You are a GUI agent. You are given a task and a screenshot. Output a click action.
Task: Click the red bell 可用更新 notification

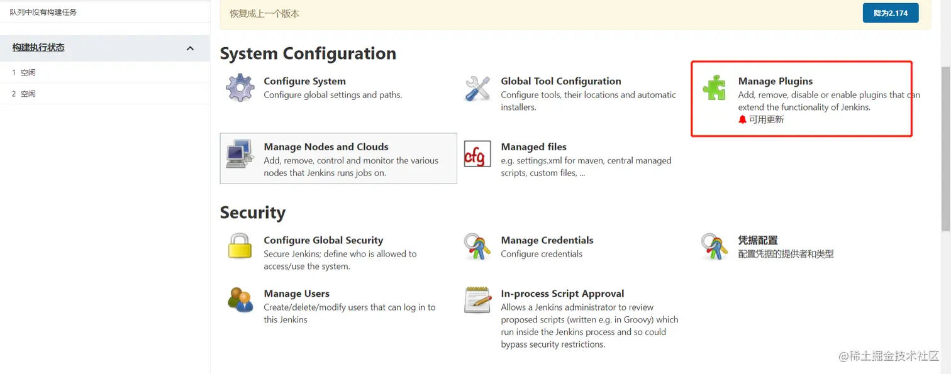pyautogui.click(x=762, y=119)
